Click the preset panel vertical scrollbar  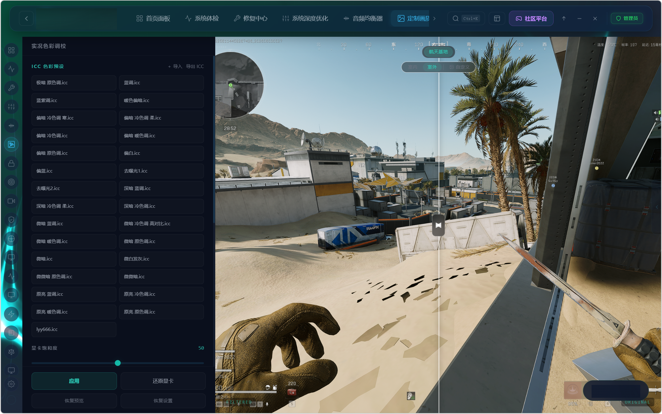214,139
